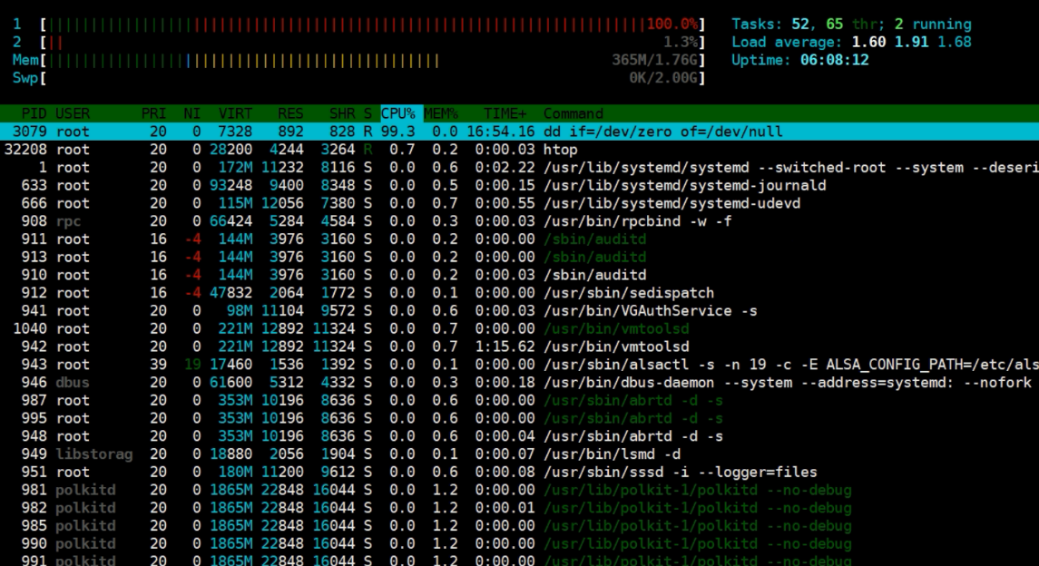Click the libstorag user name

tap(94, 454)
